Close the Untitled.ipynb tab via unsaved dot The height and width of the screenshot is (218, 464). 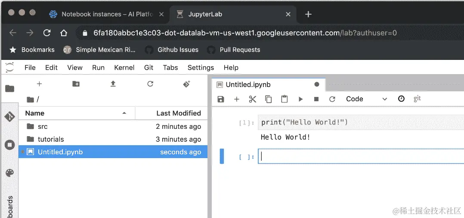pos(317,84)
